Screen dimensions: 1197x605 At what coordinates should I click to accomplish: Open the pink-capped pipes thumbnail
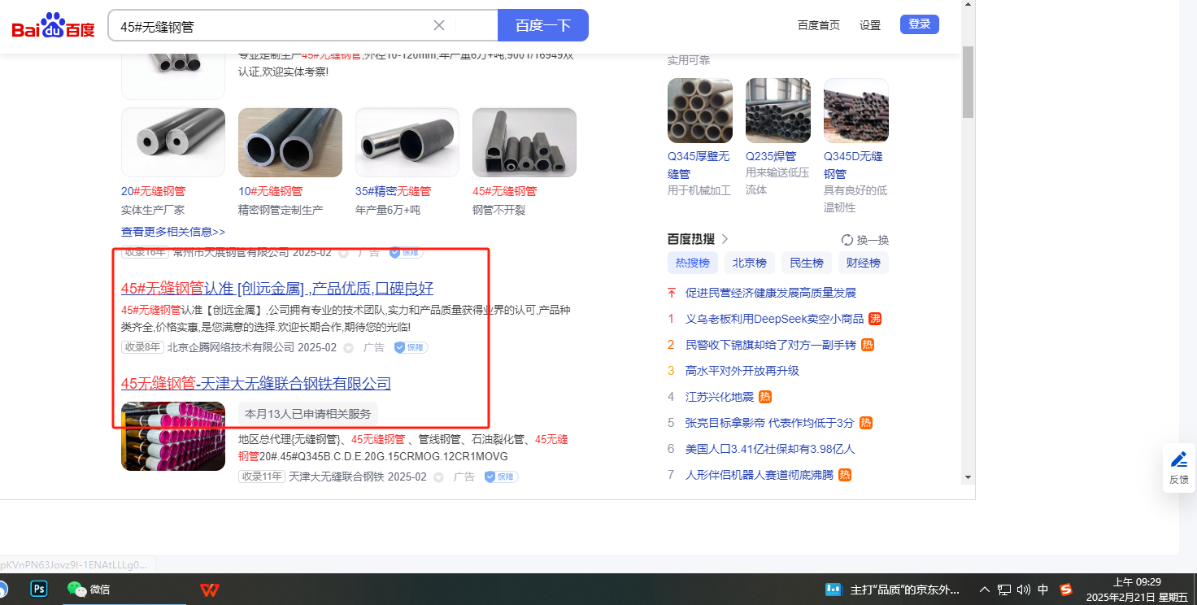pos(173,436)
